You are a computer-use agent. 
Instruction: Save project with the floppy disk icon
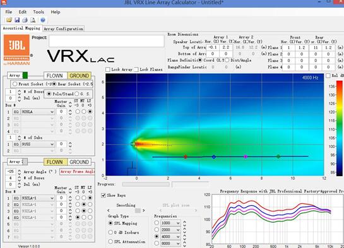(x=17, y=20)
